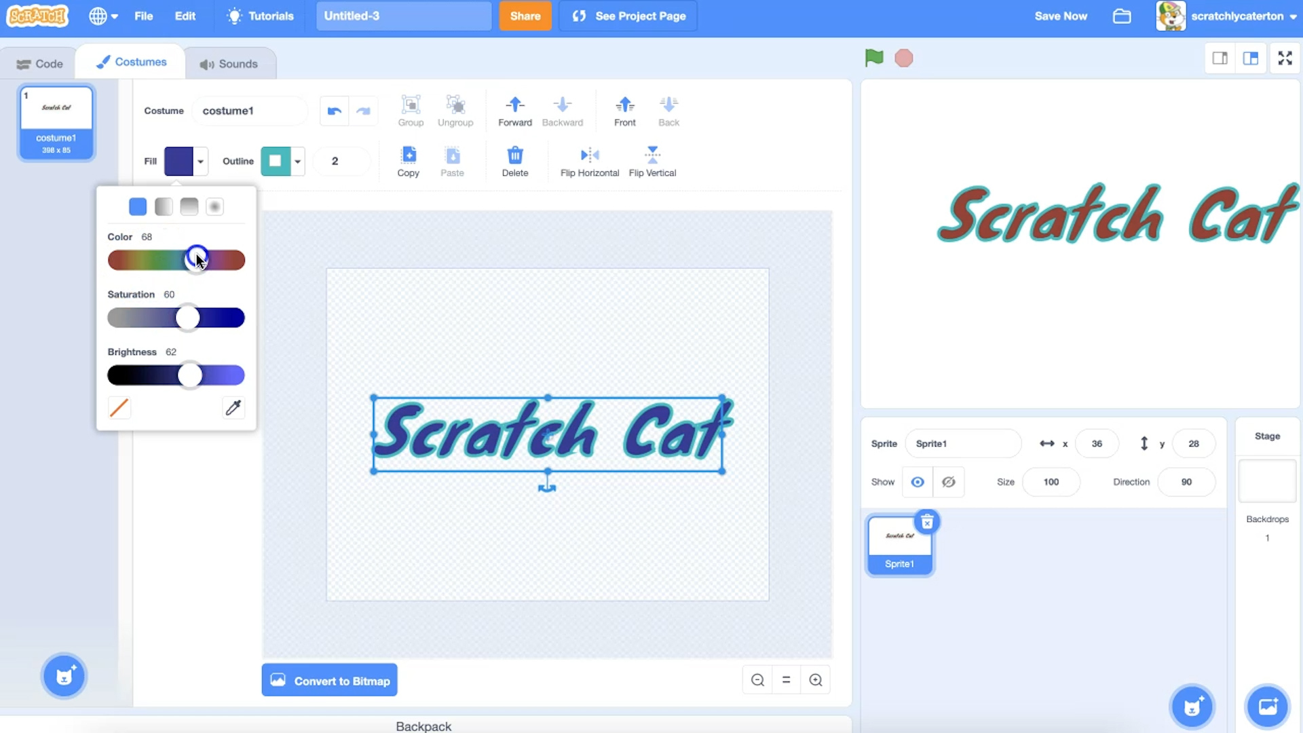
Task: Open scratchlycaterton account dropdown
Action: [1227, 16]
